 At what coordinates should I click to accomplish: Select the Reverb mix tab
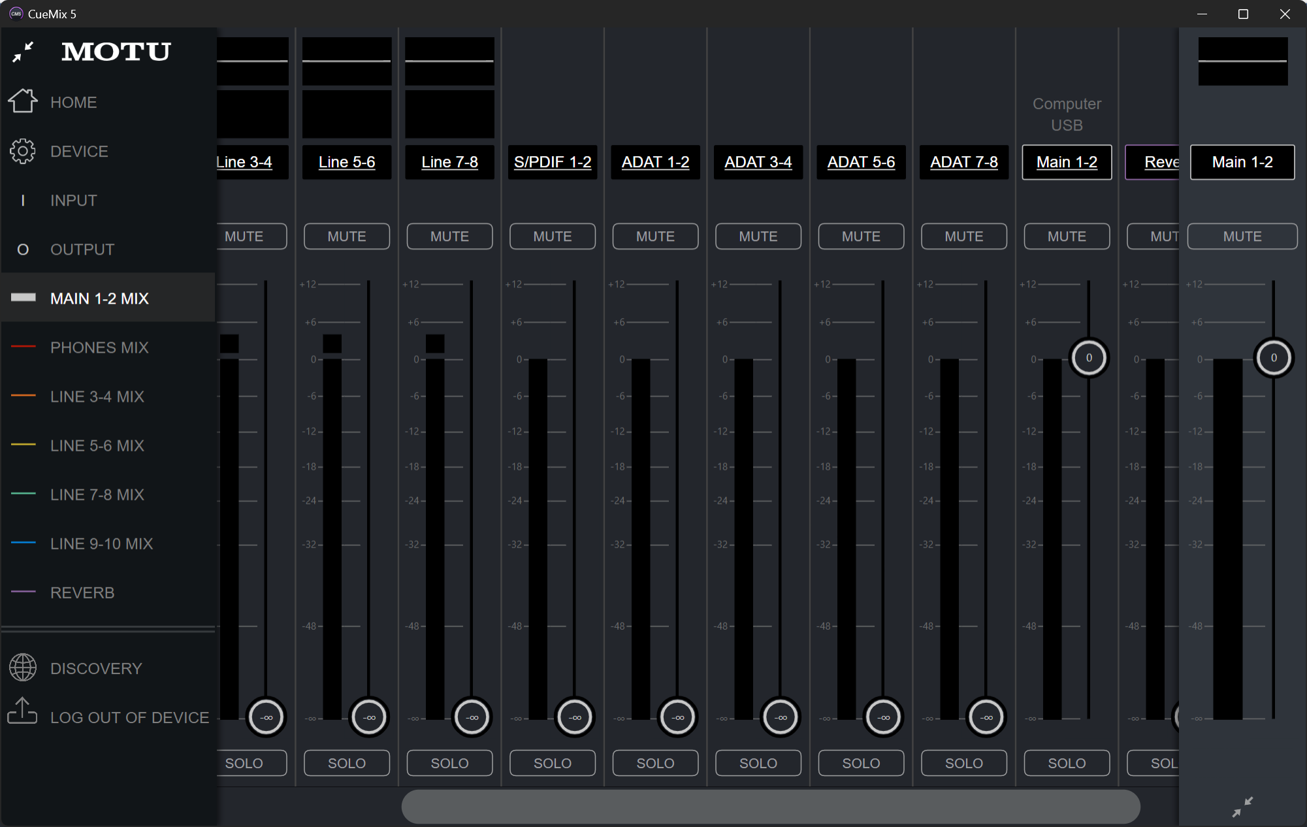click(82, 592)
